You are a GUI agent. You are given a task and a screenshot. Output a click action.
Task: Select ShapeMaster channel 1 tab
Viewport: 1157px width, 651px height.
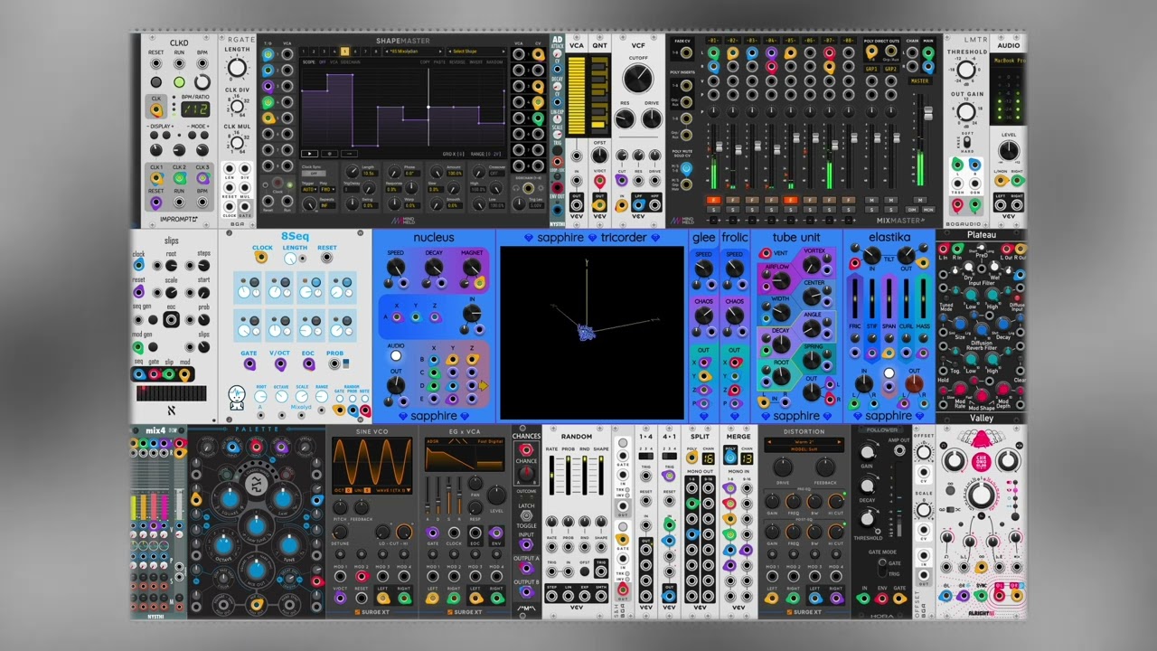click(x=304, y=52)
